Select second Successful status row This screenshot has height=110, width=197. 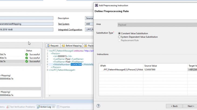pos(21,58)
